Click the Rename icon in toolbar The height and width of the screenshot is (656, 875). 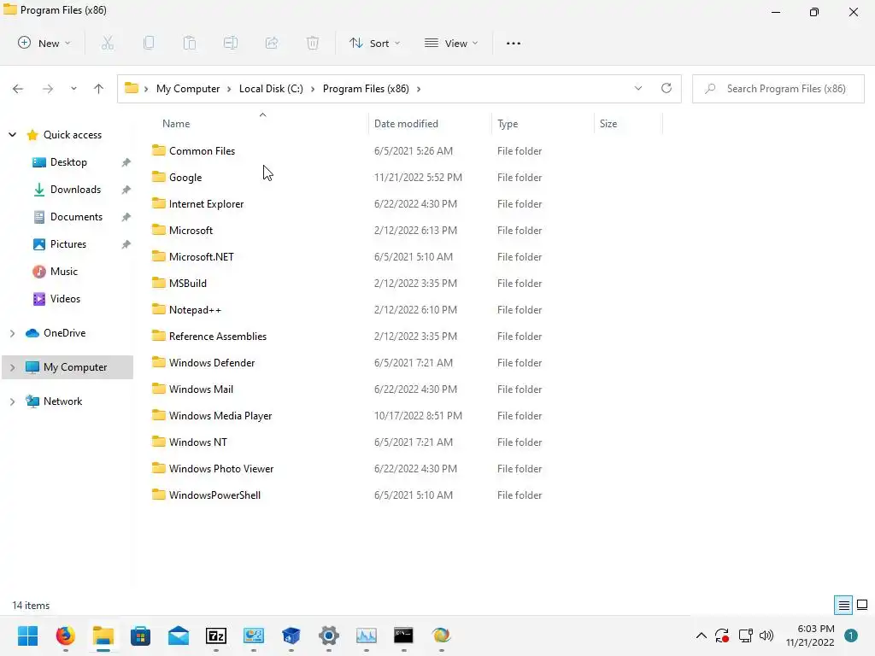(x=231, y=43)
